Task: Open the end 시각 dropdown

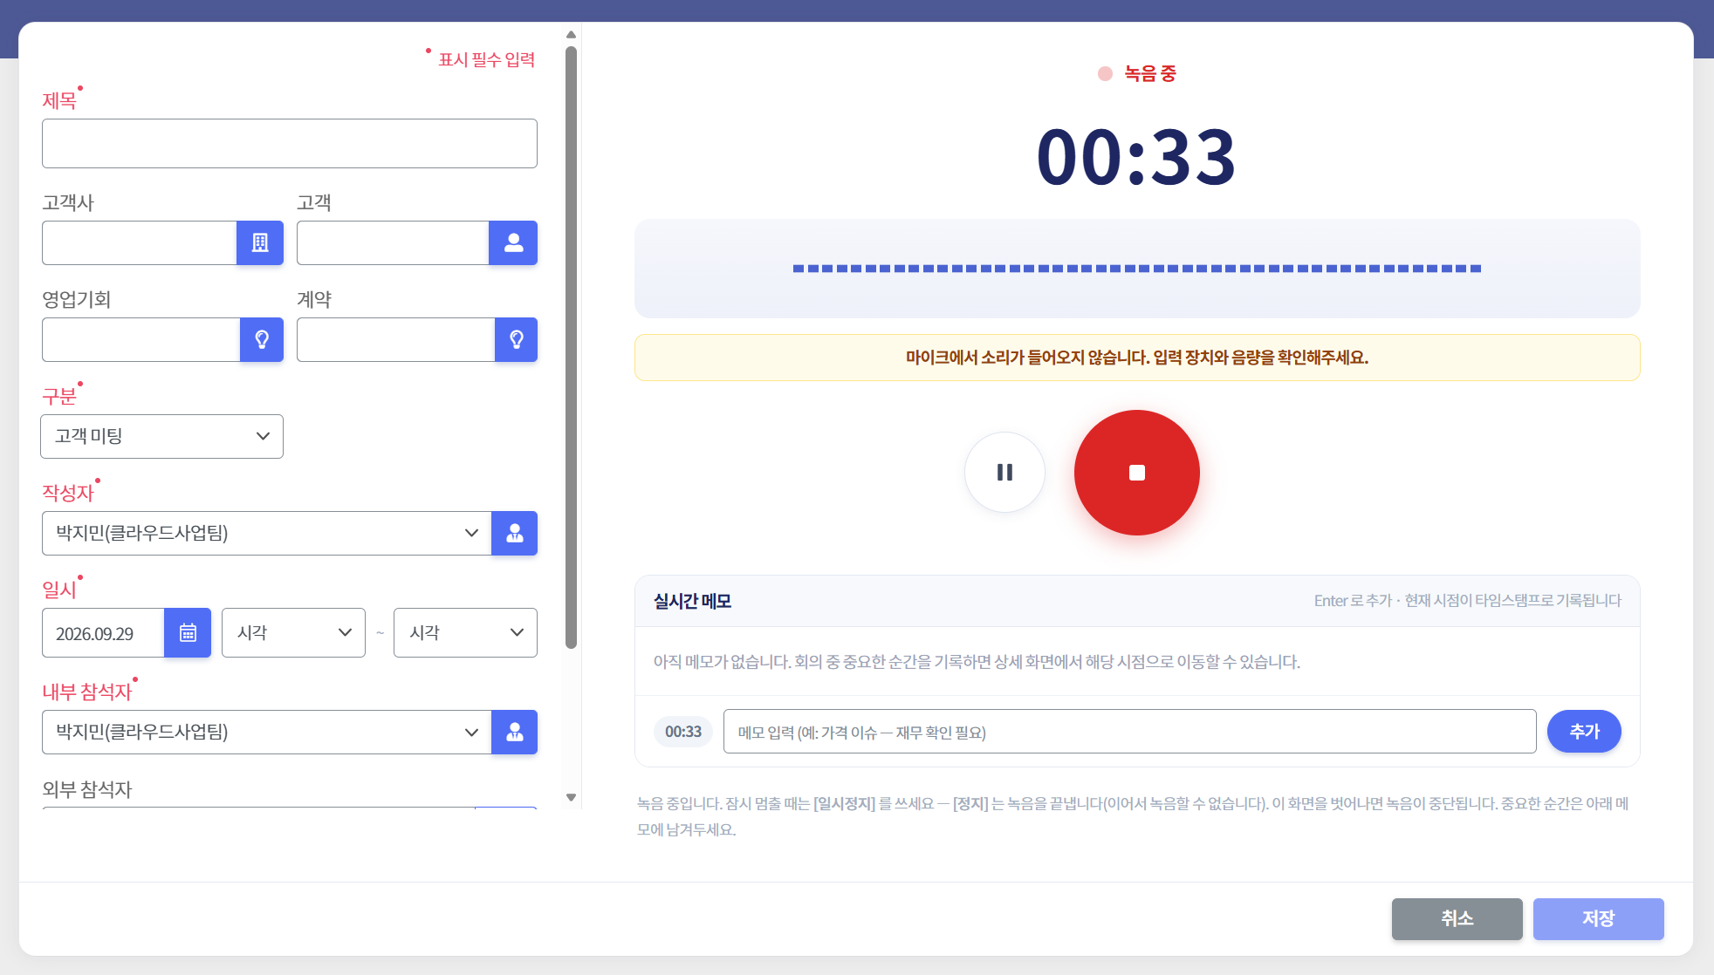Action: (465, 632)
